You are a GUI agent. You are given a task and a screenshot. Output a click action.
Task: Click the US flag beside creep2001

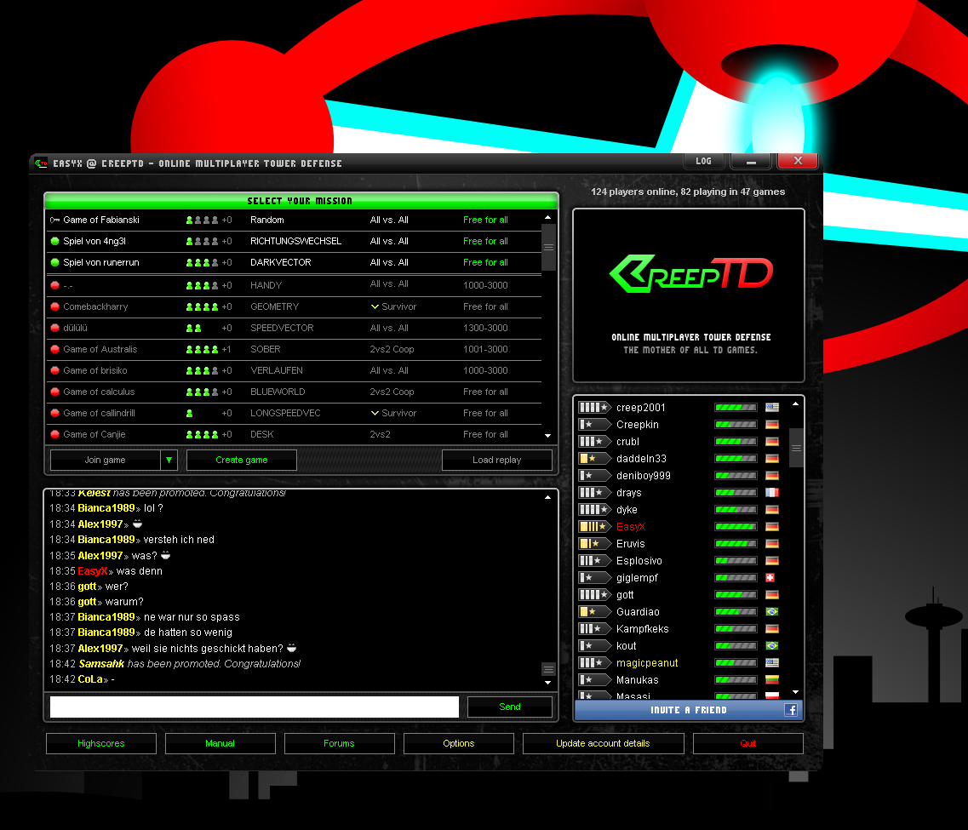coord(771,407)
